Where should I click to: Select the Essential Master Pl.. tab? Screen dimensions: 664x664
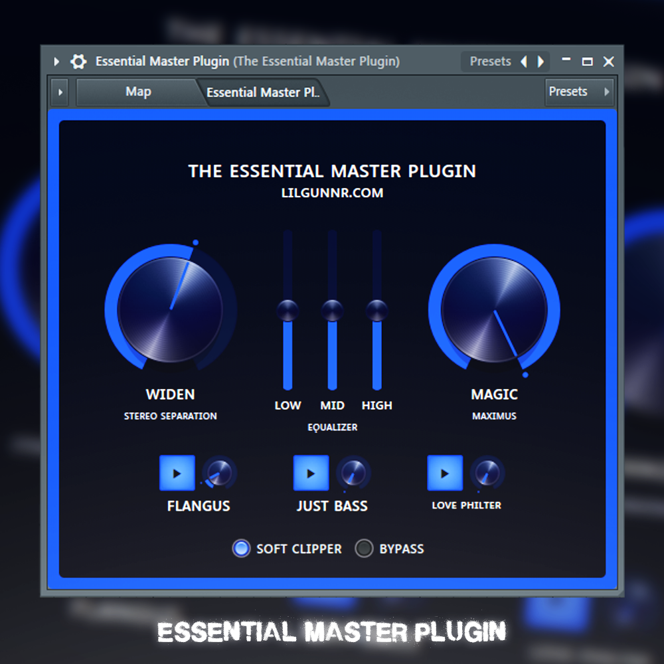click(x=263, y=93)
